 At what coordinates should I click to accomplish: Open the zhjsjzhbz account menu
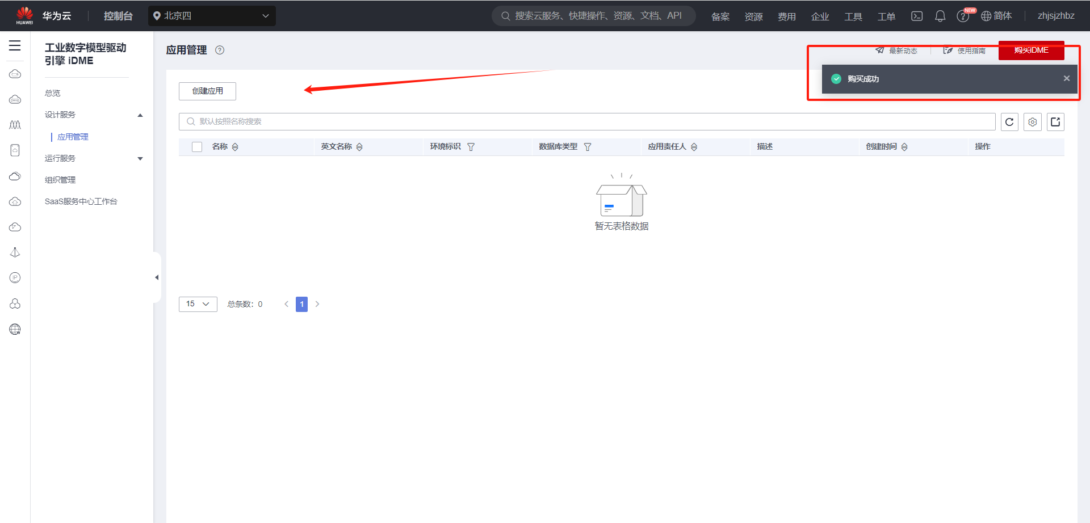(x=1056, y=16)
